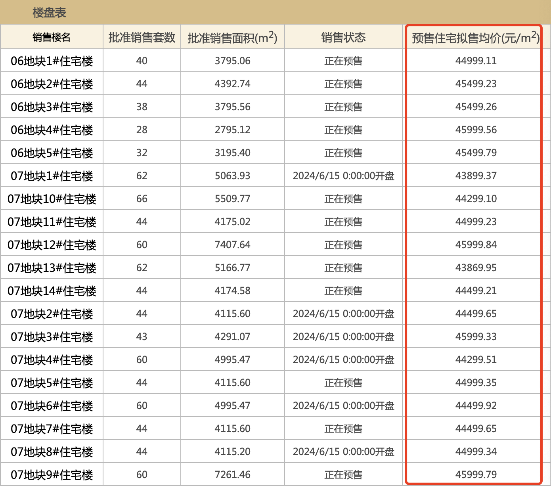Image resolution: width=551 pixels, height=486 pixels.
Task: Click average price 44299.51
Action: [x=476, y=360]
